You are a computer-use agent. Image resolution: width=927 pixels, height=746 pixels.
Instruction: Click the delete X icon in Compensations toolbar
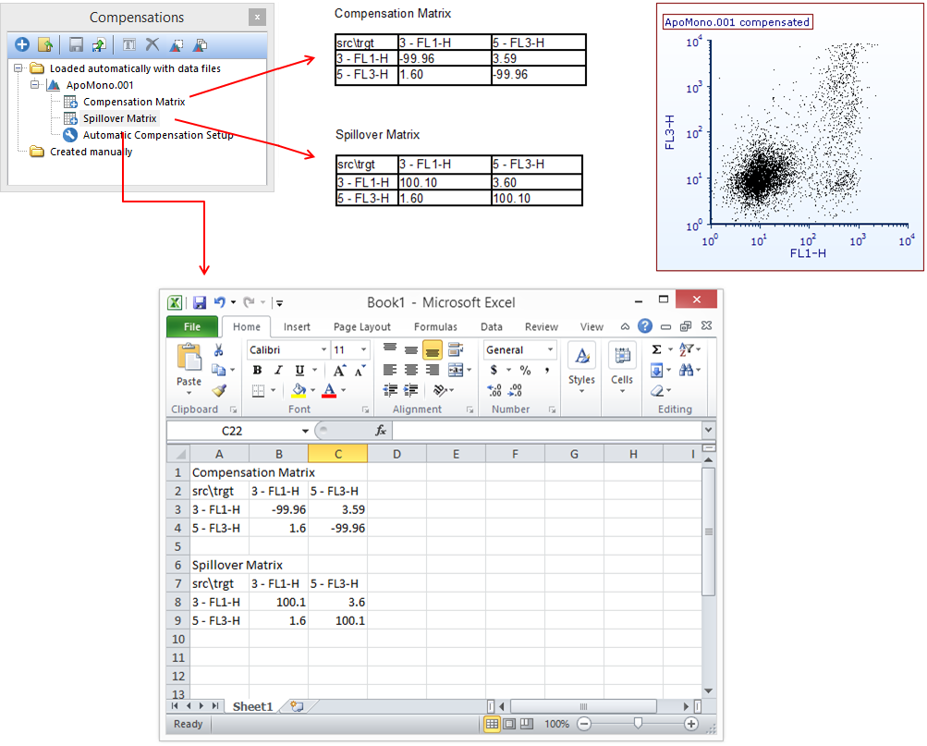pos(152,44)
